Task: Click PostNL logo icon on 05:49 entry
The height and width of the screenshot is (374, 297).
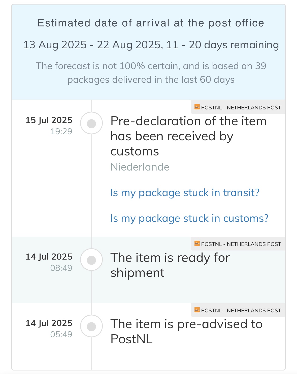Action: 197,310
